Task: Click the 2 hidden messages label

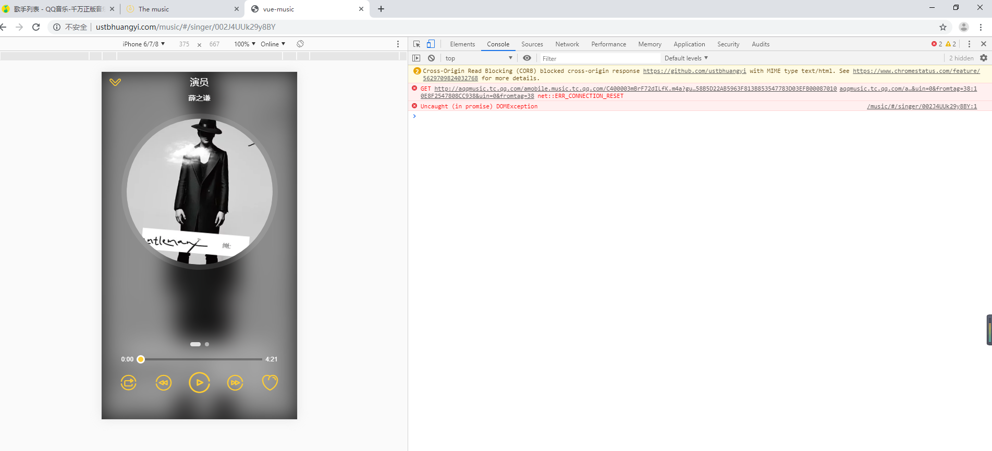Action: coord(961,58)
